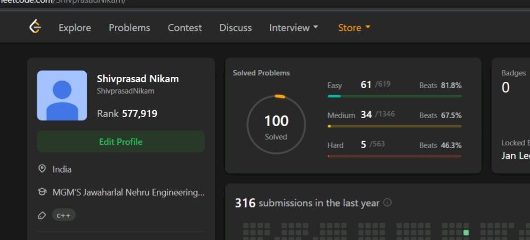The image size is (530, 240).
Task: Click the location pin icon beside India
Action: coord(42,169)
